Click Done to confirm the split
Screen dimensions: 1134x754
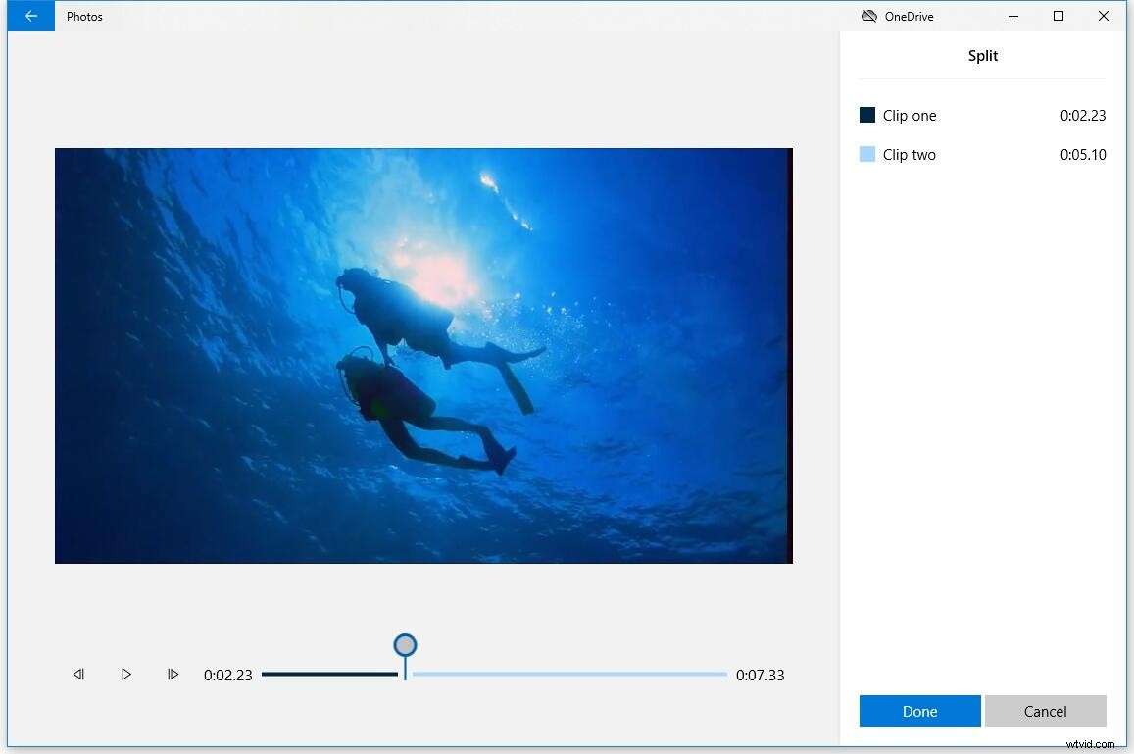[918, 711]
